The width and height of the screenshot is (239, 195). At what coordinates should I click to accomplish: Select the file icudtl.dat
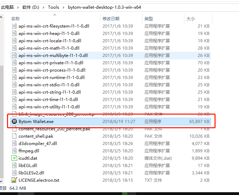[28, 158]
